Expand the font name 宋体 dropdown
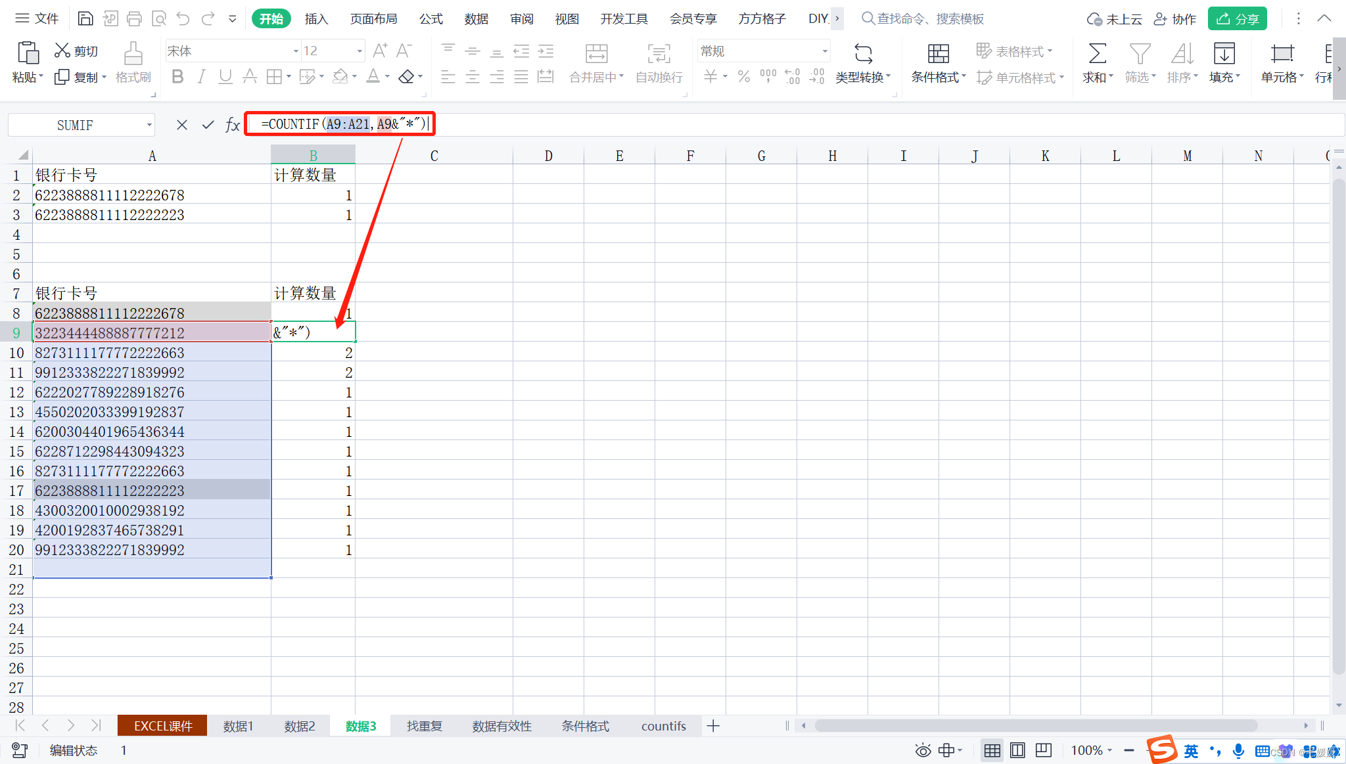Screen dimensions: 1346x764 coord(295,51)
